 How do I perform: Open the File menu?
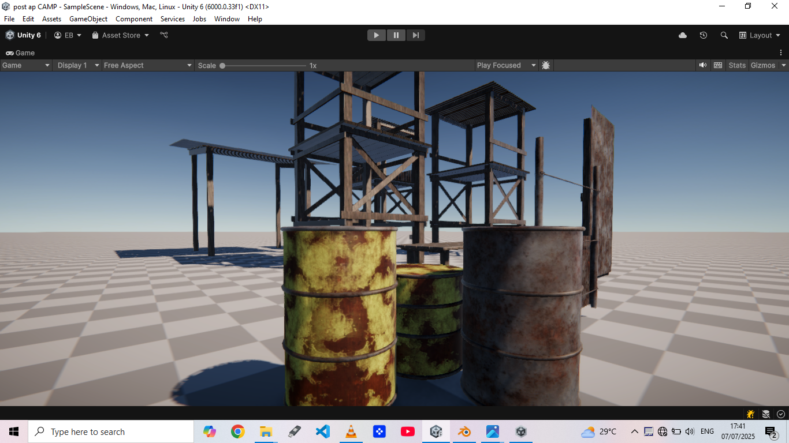pyautogui.click(x=9, y=19)
